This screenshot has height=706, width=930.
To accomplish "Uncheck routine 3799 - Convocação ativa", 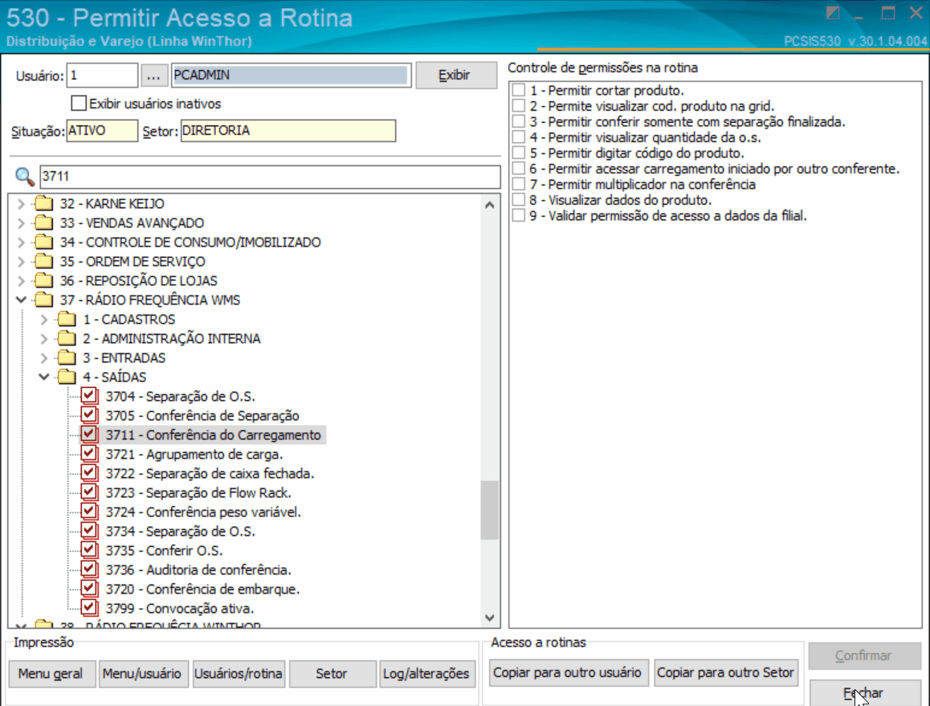I will 89,608.
